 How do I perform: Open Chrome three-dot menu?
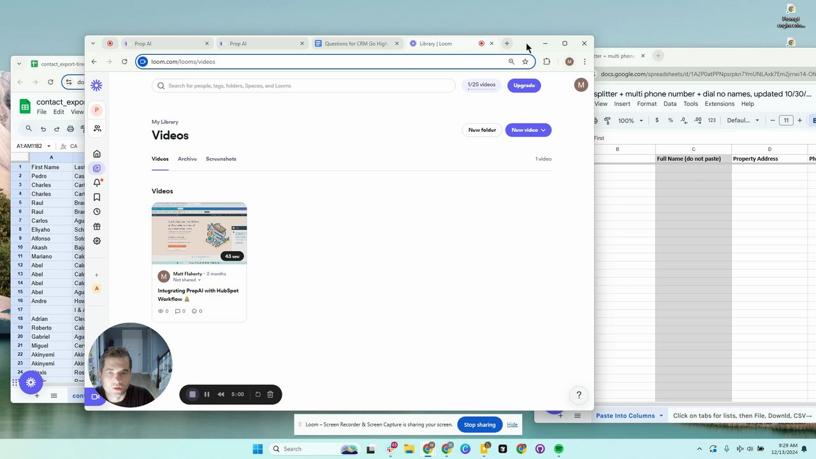(x=585, y=62)
